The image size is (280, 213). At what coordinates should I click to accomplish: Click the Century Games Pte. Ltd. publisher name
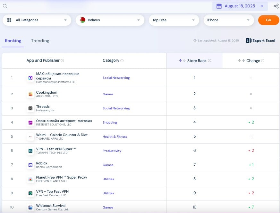point(52,209)
